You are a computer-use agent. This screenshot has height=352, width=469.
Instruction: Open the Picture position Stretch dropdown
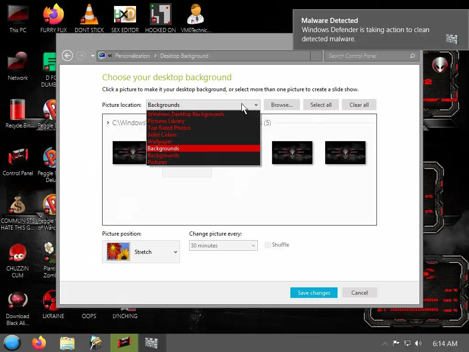coord(141,252)
